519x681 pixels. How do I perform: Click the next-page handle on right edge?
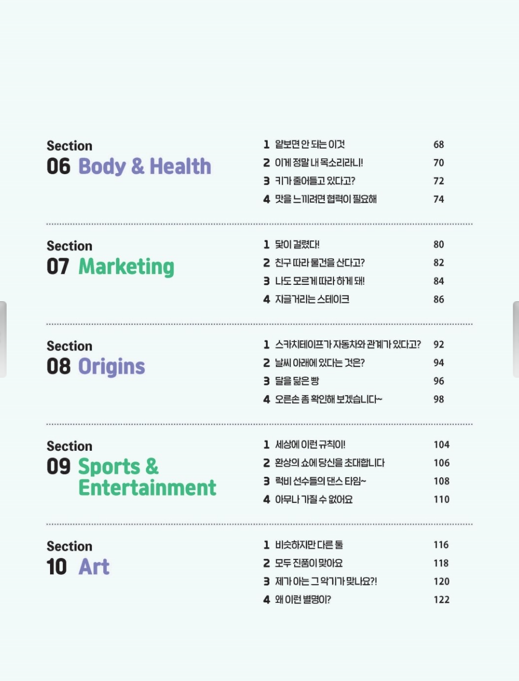tap(515, 339)
